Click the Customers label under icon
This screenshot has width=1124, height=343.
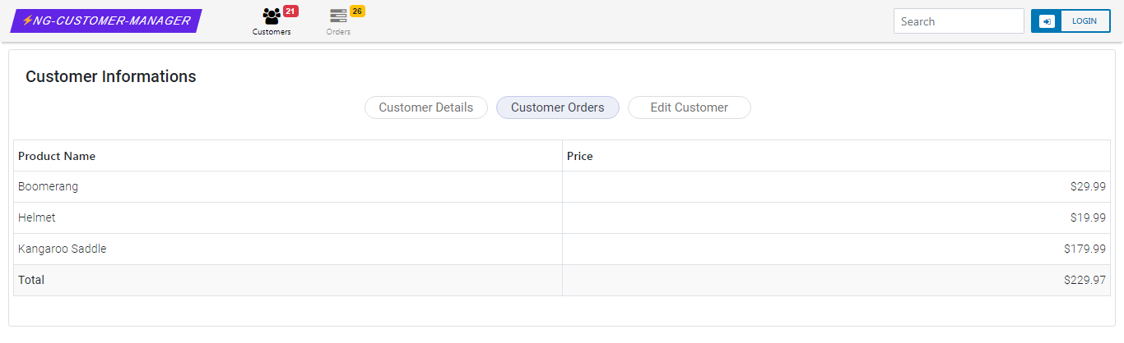272,32
